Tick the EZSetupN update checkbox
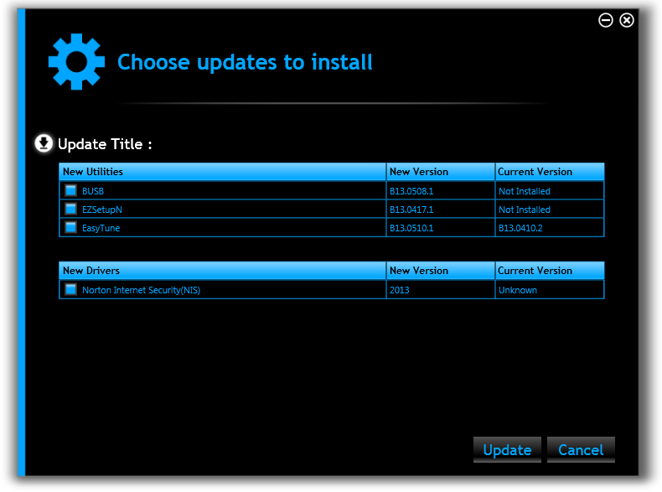This screenshot has width=662, height=492. (x=71, y=209)
